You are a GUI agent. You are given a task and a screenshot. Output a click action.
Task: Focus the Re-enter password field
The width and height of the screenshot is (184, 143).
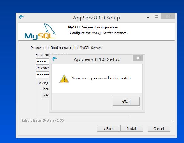(x=42, y=74)
